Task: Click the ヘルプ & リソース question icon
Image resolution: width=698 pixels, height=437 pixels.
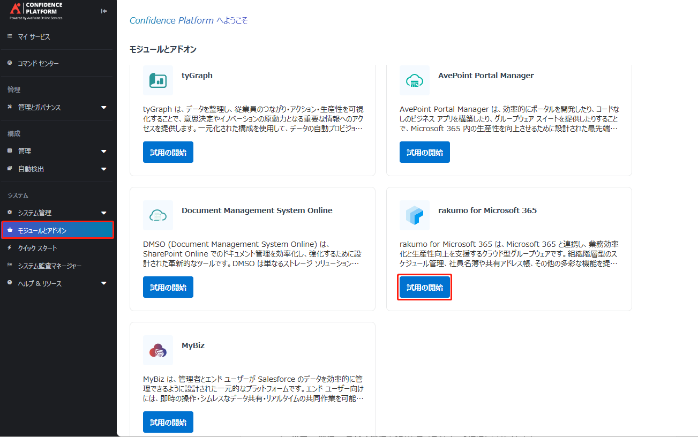Action: pos(10,283)
